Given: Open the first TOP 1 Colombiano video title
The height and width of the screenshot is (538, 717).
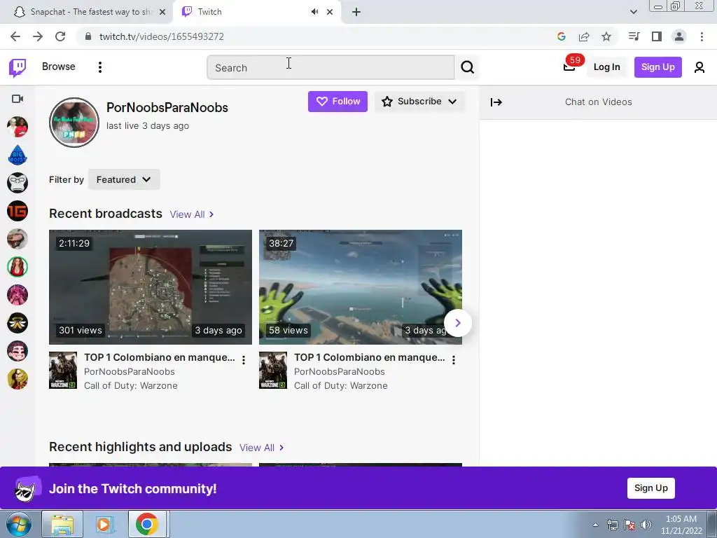Looking at the screenshot, I should (159, 357).
